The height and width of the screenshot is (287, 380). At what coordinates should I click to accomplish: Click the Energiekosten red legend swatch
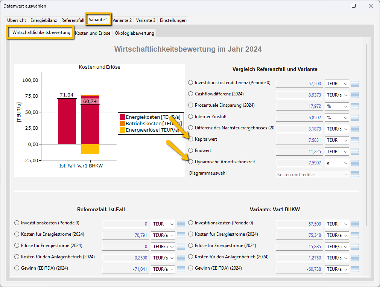pyautogui.click(x=122, y=117)
